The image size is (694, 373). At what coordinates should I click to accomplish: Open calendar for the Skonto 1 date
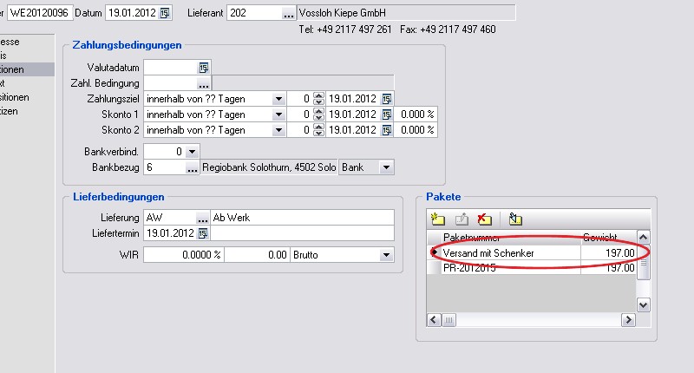coord(386,115)
